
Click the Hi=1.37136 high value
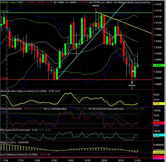(94, 2)
